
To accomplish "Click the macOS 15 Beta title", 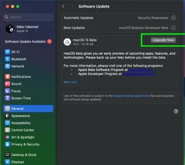I will click(x=84, y=40).
